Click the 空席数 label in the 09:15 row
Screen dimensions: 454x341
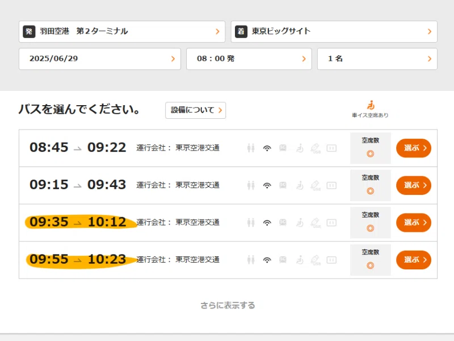point(371,177)
